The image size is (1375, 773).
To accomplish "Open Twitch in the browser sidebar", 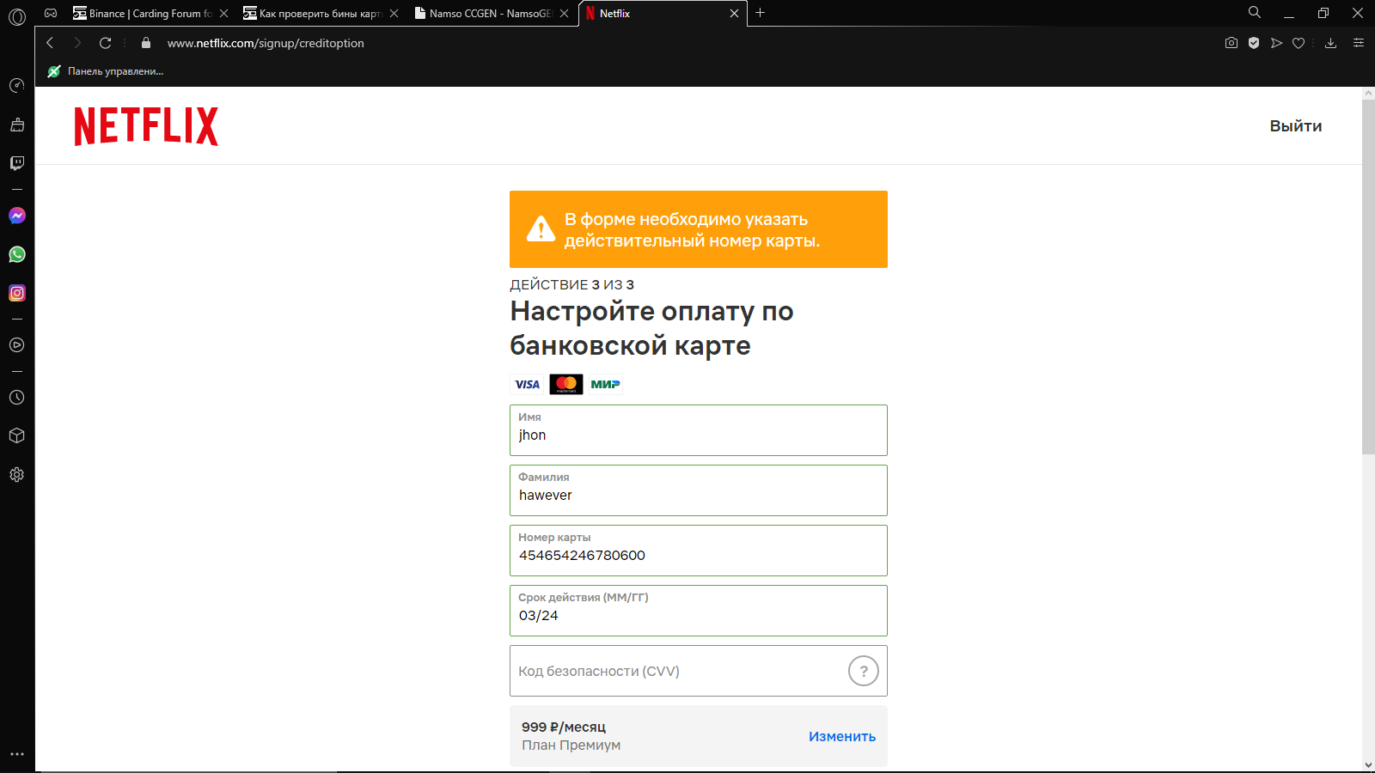I will (x=17, y=163).
